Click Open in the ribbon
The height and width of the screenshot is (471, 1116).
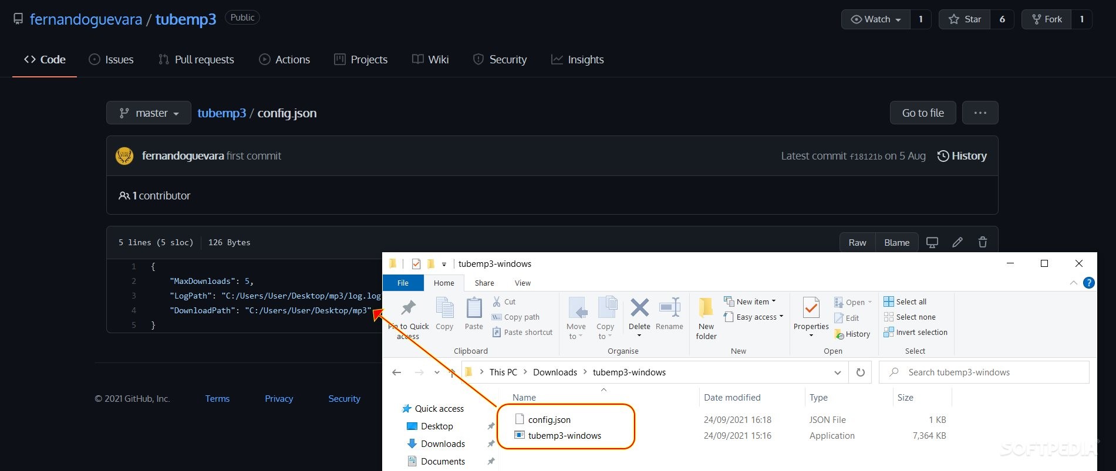click(853, 302)
